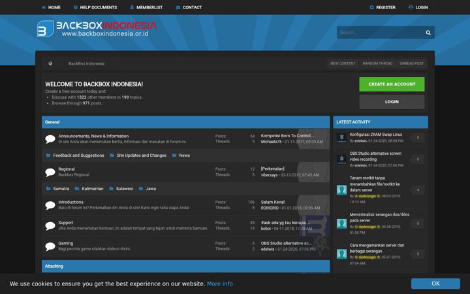The image size is (470, 294).
Task: Open the Salam Kenal last post
Action: click(x=273, y=202)
